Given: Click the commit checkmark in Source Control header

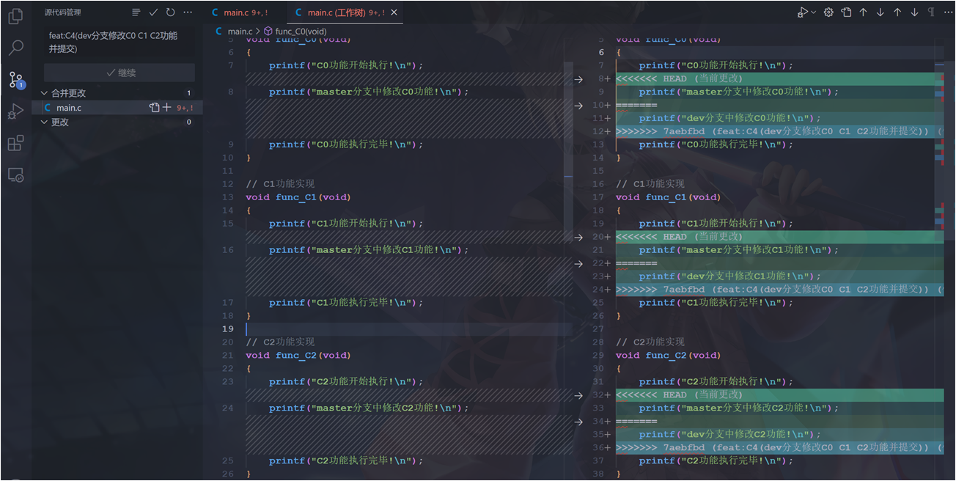Looking at the screenshot, I should (153, 12).
